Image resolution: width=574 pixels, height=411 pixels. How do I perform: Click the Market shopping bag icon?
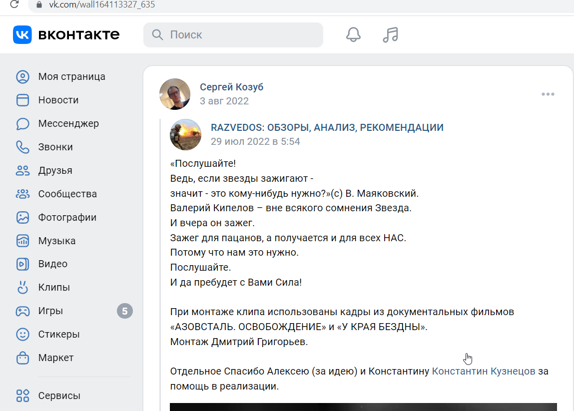pyautogui.click(x=22, y=358)
